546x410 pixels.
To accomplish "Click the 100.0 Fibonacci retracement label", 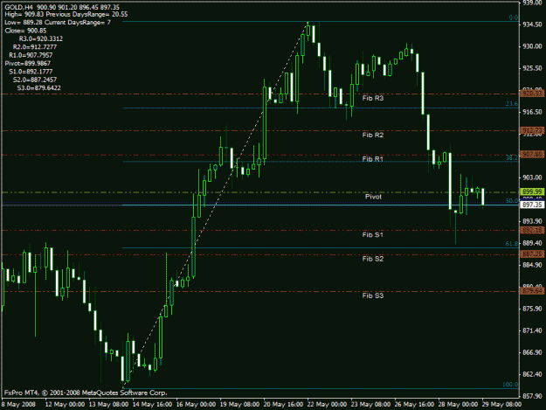I will pos(510,385).
